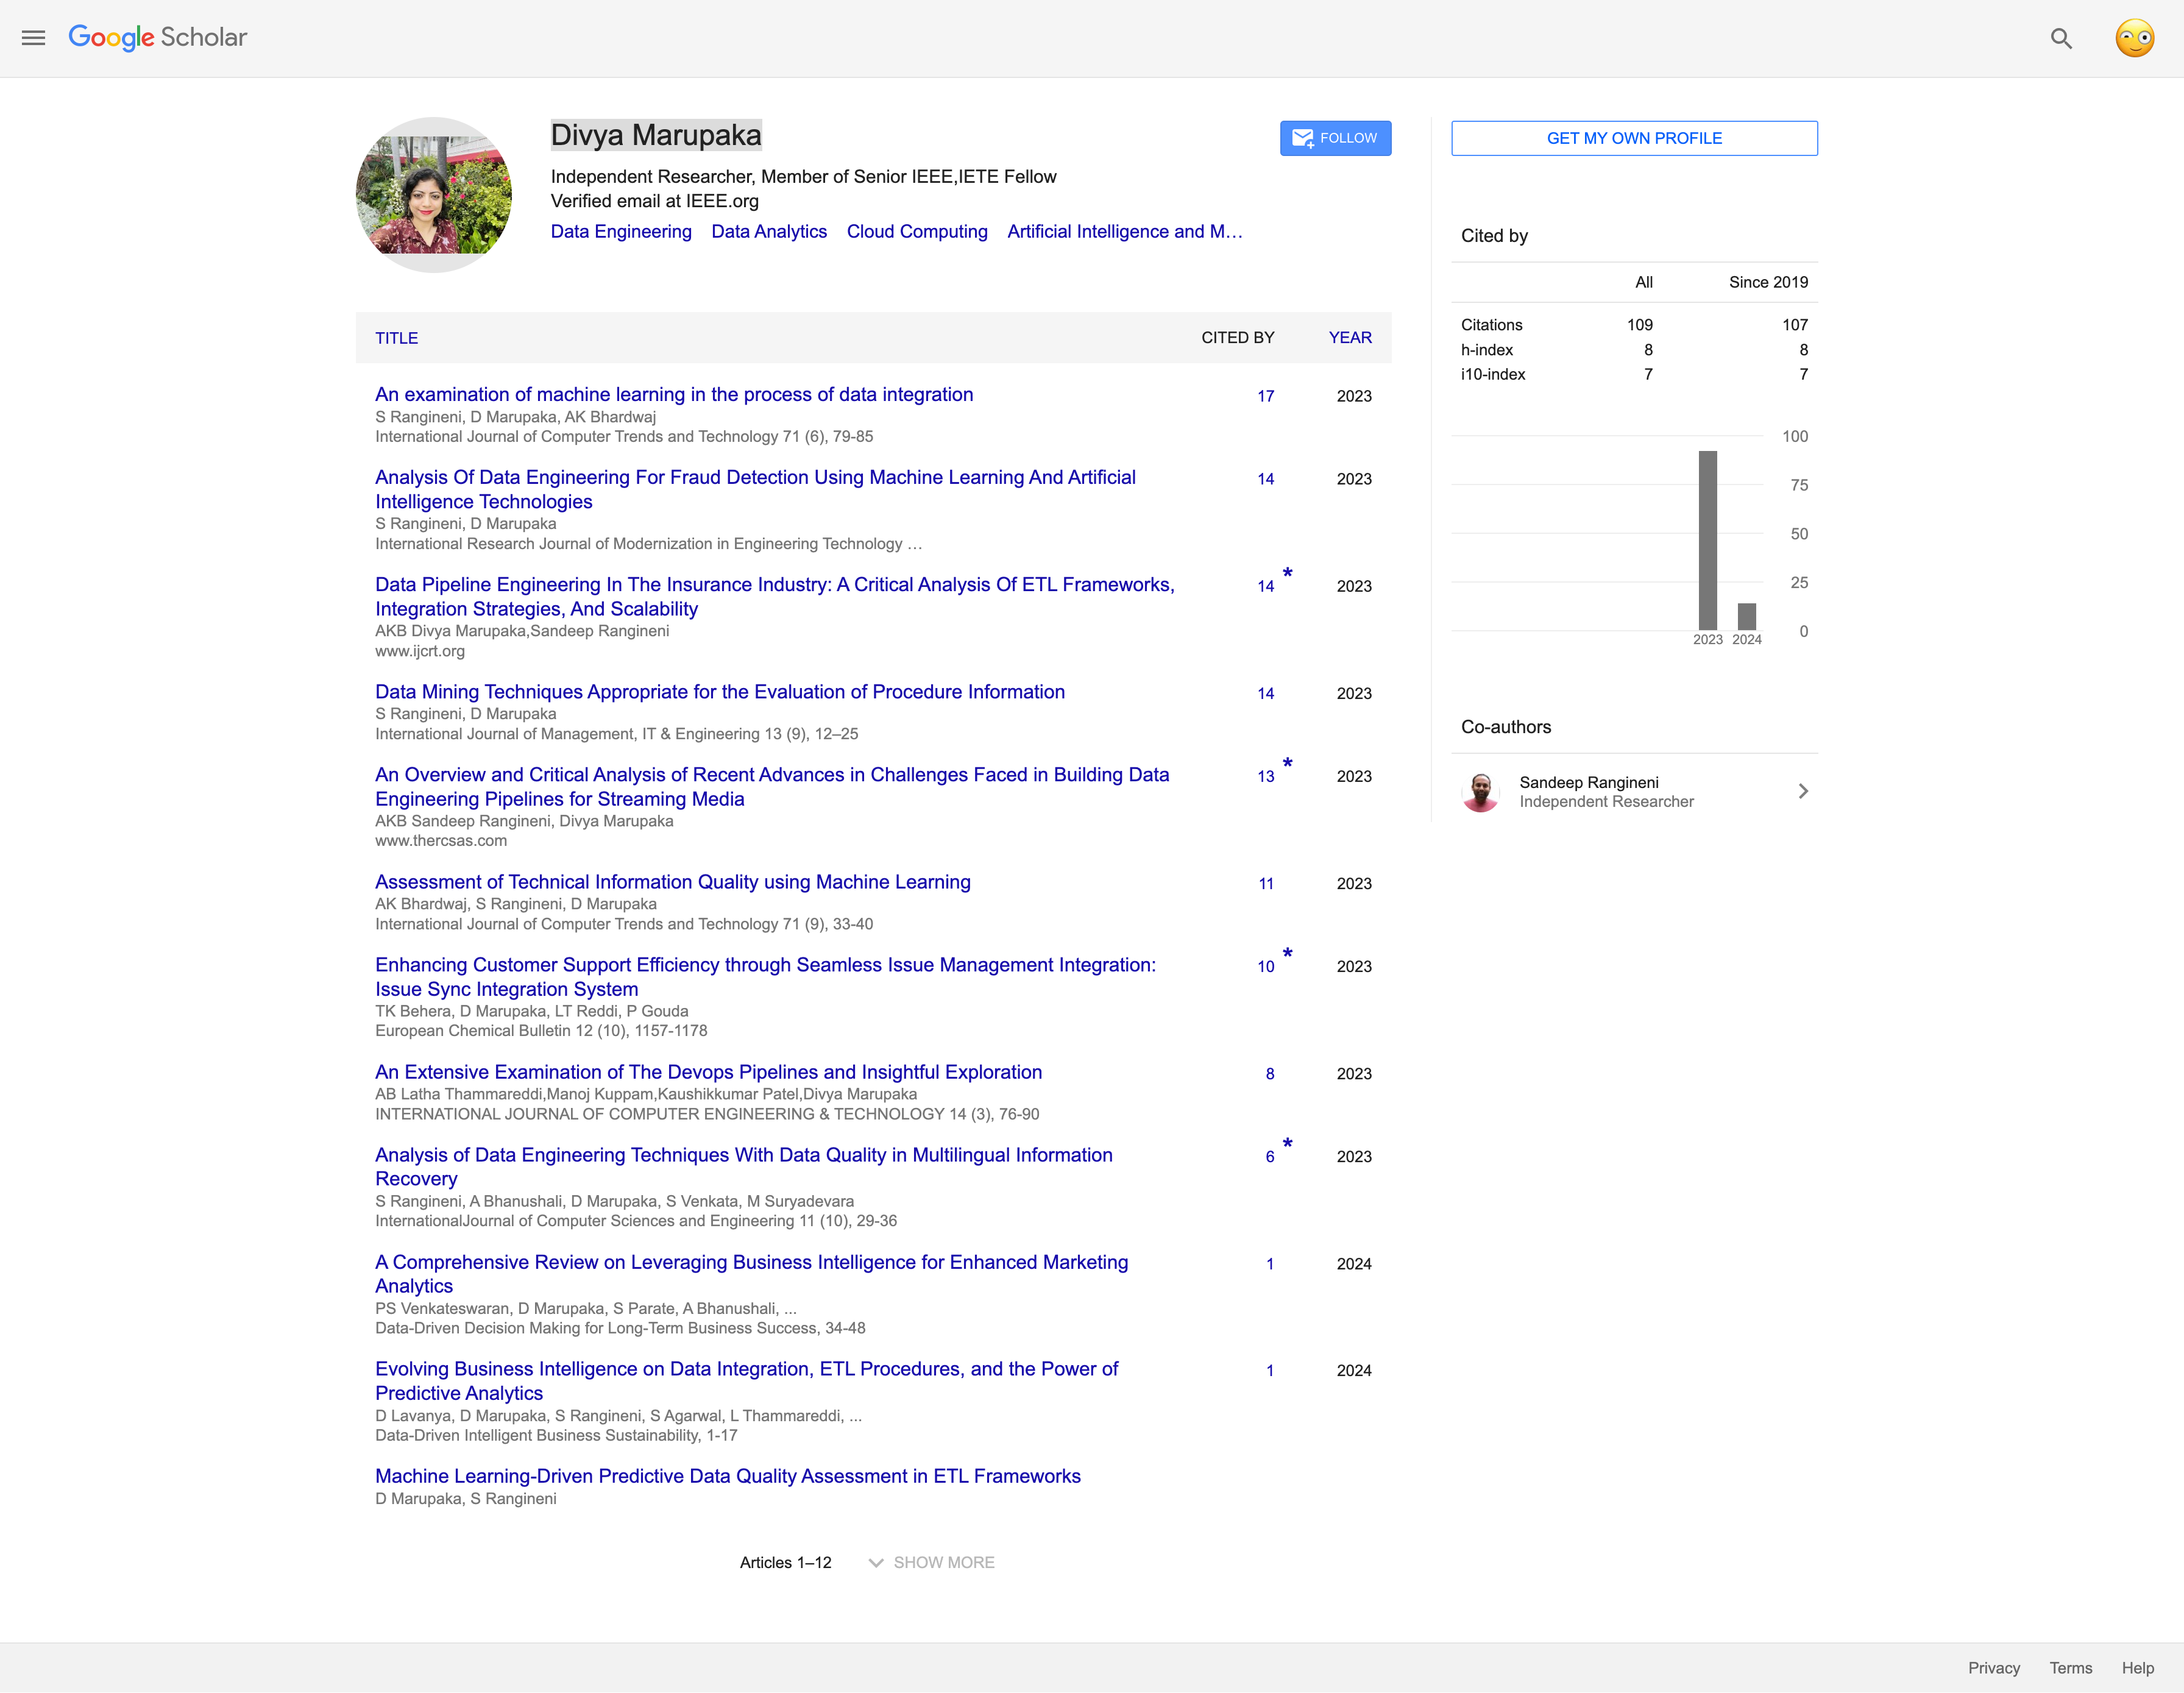
Task: Open the hamburger menu
Action: (x=33, y=38)
